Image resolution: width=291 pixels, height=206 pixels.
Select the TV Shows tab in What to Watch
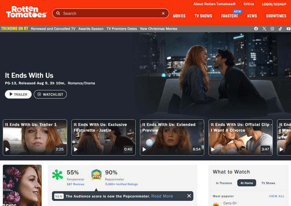(268, 183)
